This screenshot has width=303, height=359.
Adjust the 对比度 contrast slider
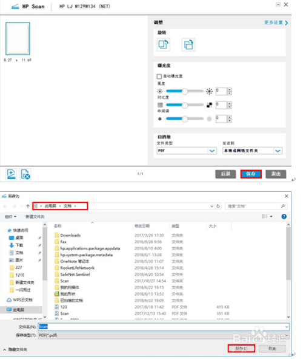[184, 105]
